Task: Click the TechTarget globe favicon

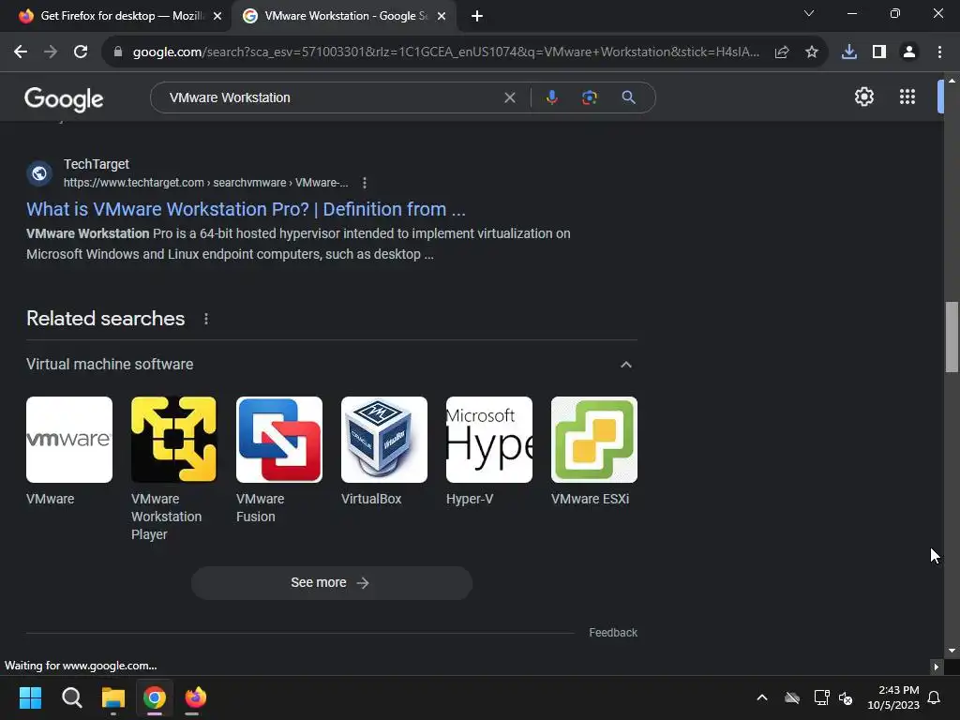Action: (x=39, y=173)
